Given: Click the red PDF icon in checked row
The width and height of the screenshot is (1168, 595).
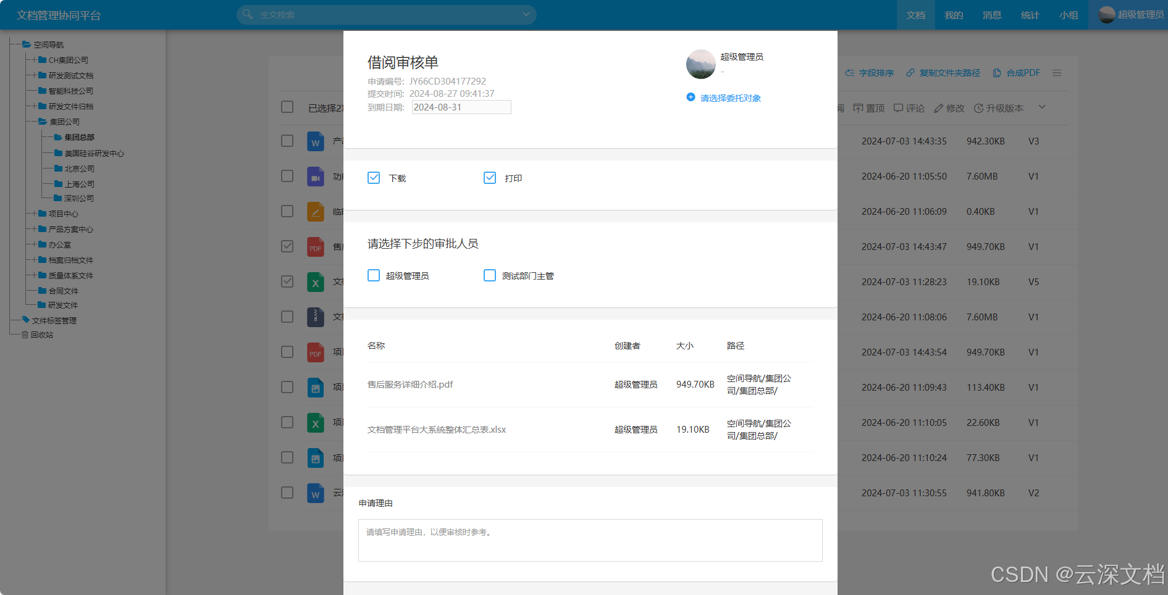Looking at the screenshot, I should [x=316, y=247].
